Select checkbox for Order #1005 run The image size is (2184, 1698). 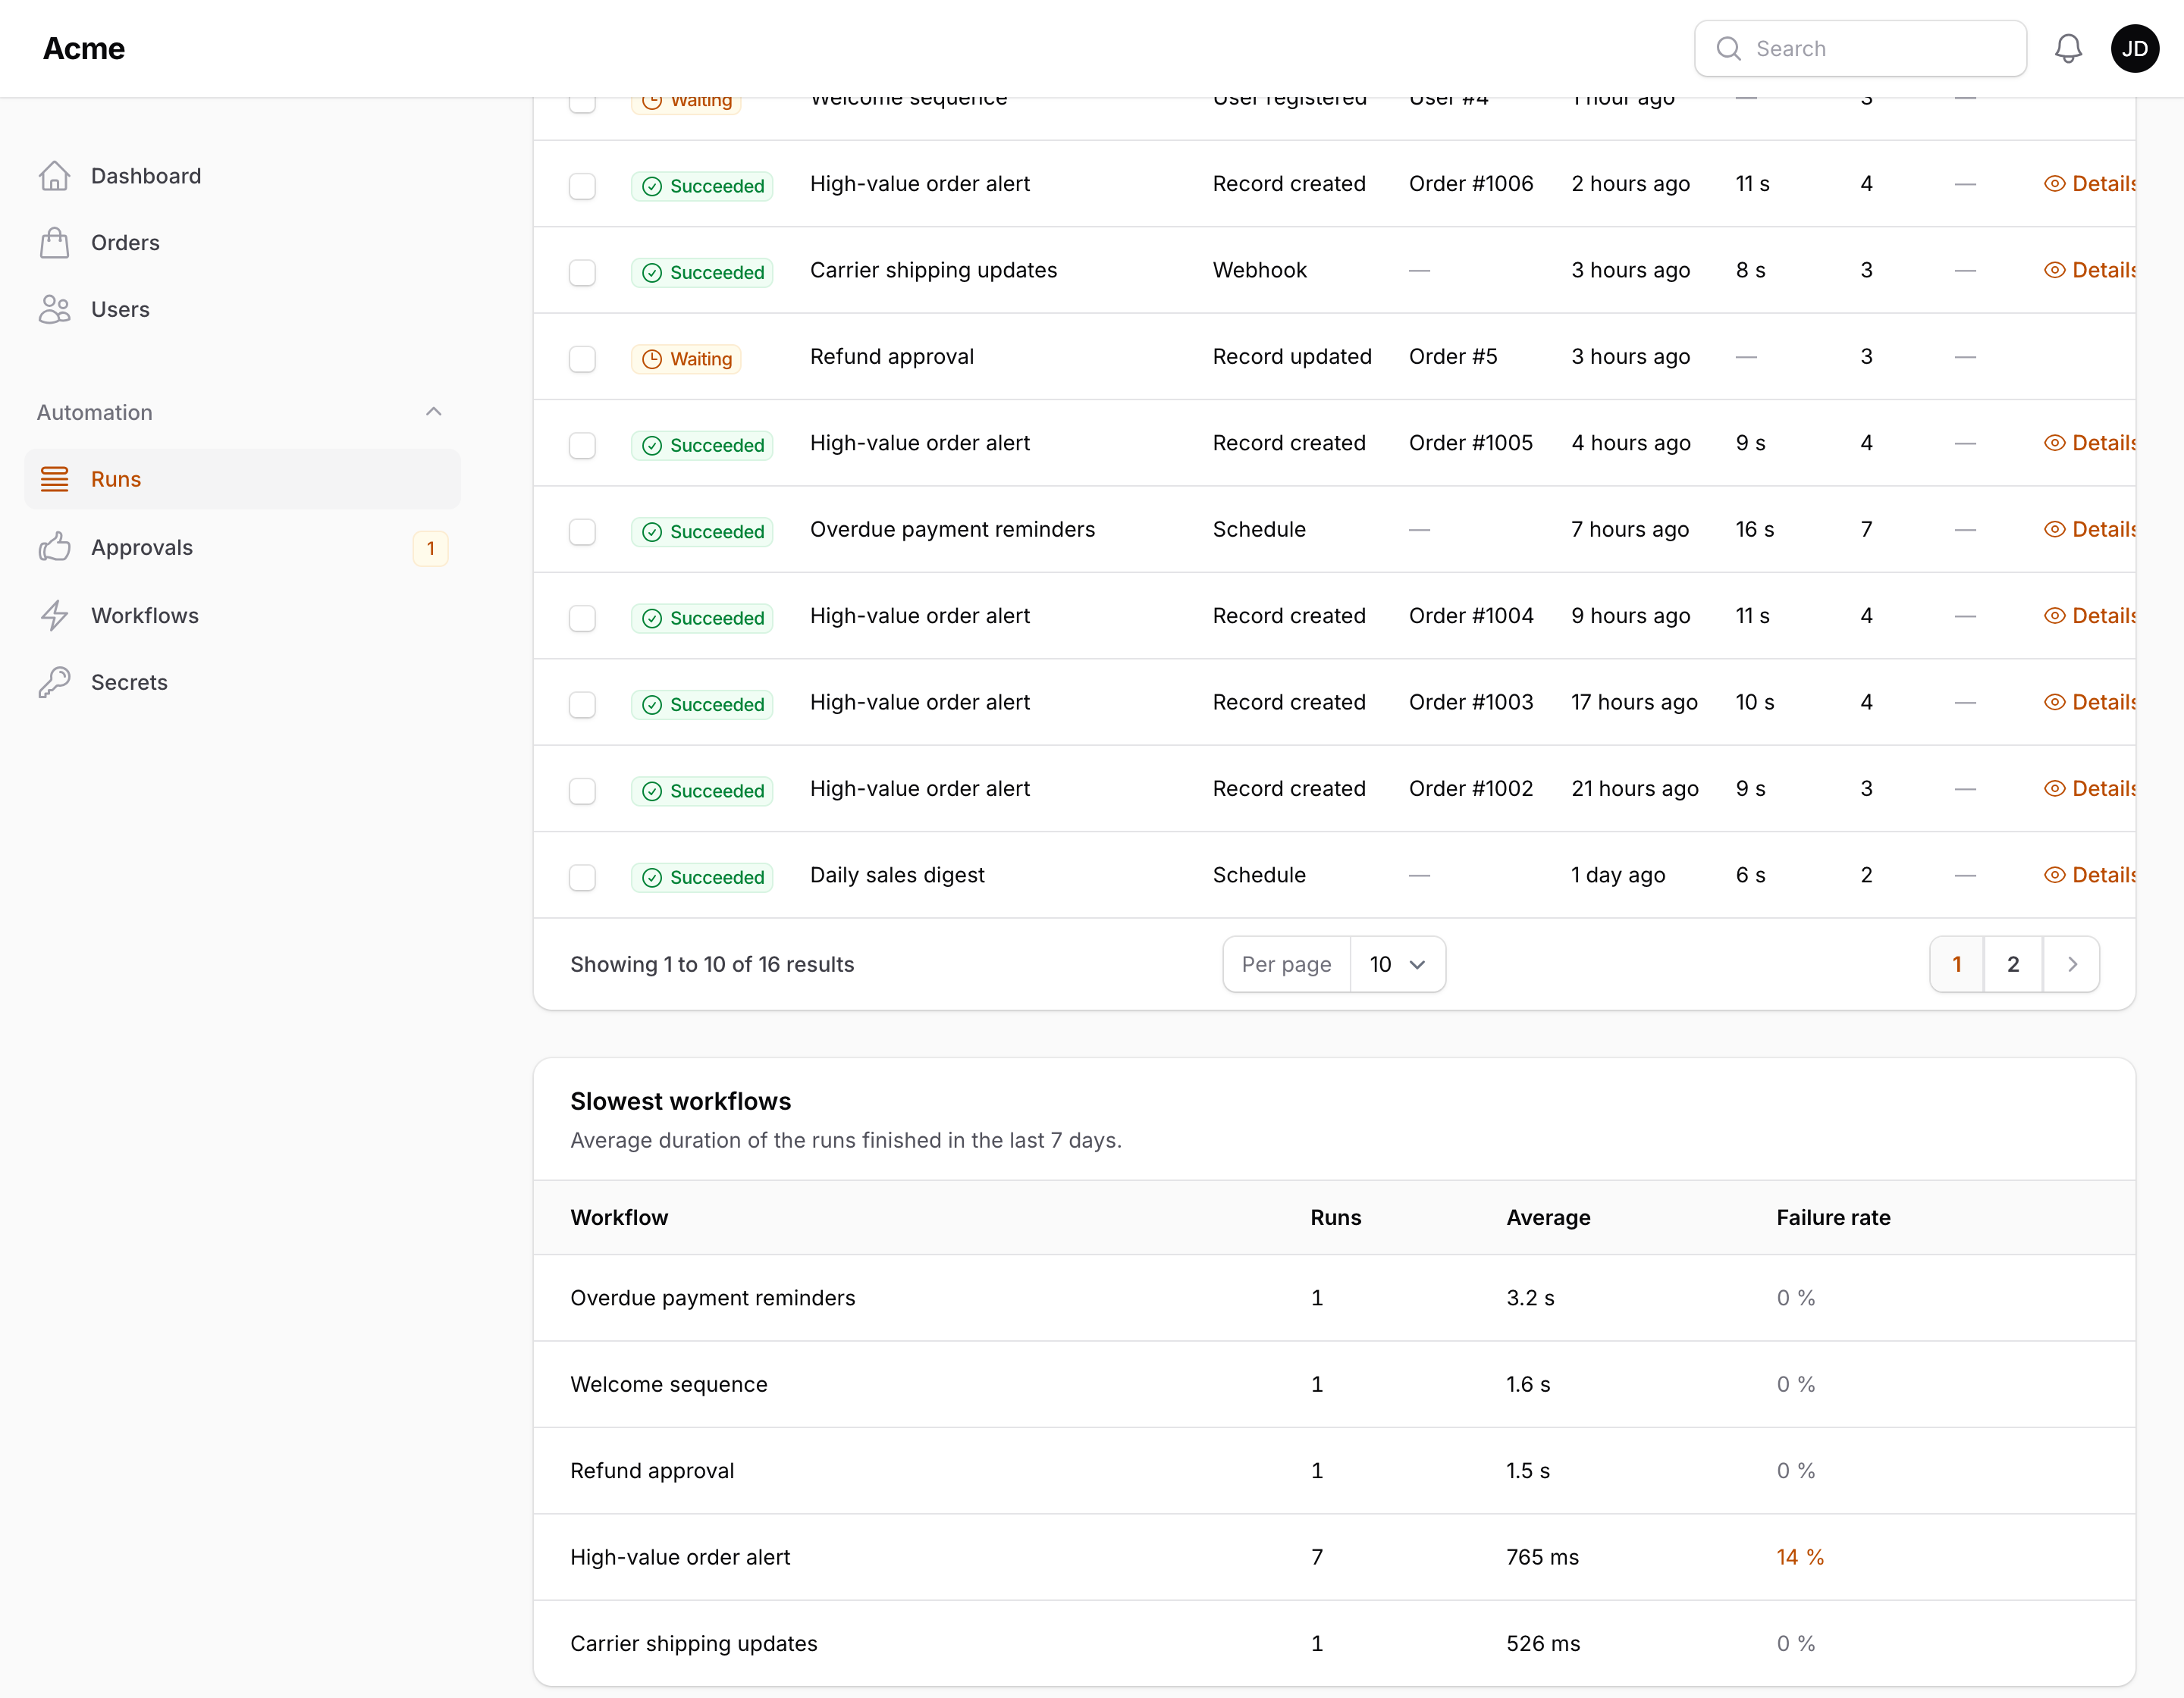pos(582,446)
